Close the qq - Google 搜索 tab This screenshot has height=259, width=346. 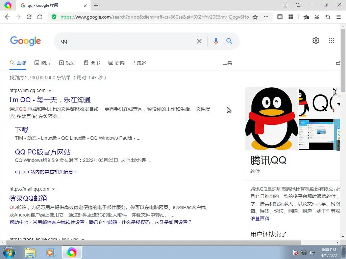click(85, 6)
